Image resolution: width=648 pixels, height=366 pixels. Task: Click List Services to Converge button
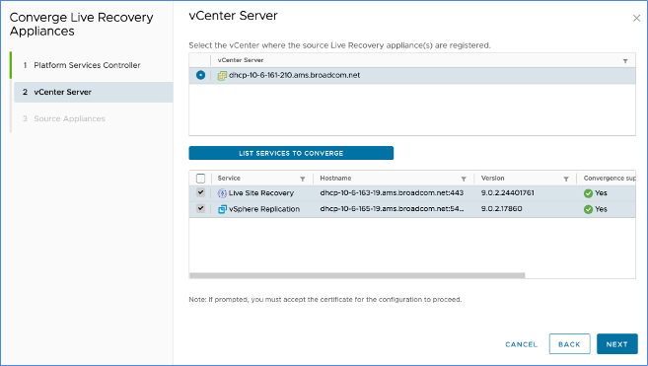tap(291, 153)
